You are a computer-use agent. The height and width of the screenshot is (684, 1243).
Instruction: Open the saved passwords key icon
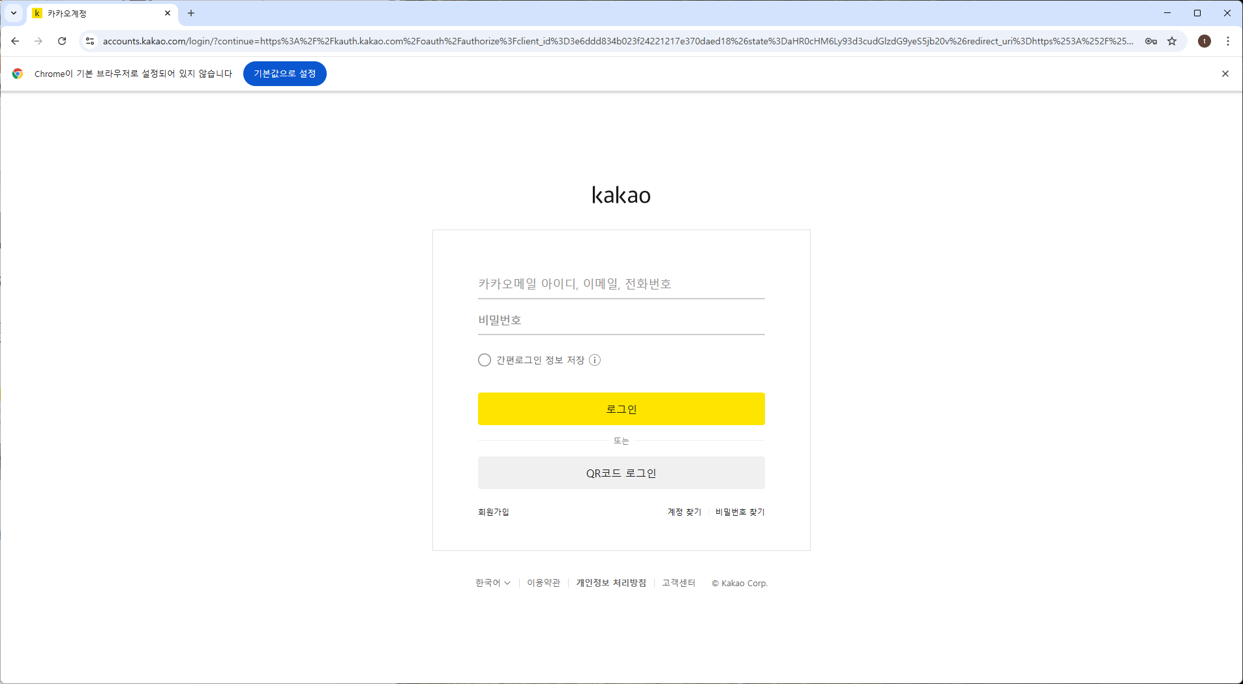point(1151,41)
